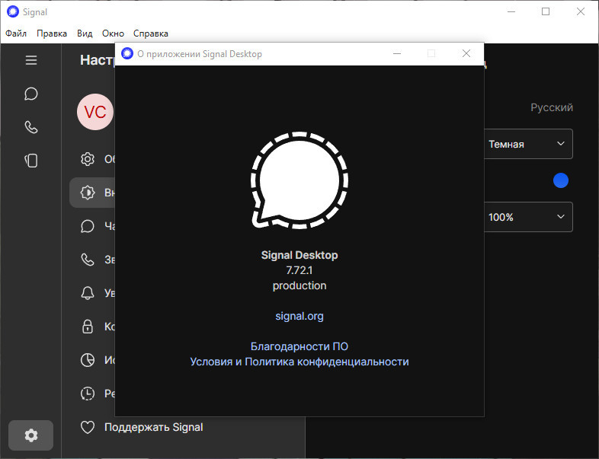The image size is (599, 459).
Task: Click the Signal icon in About dialog titlebar
Action: pos(127,54)
